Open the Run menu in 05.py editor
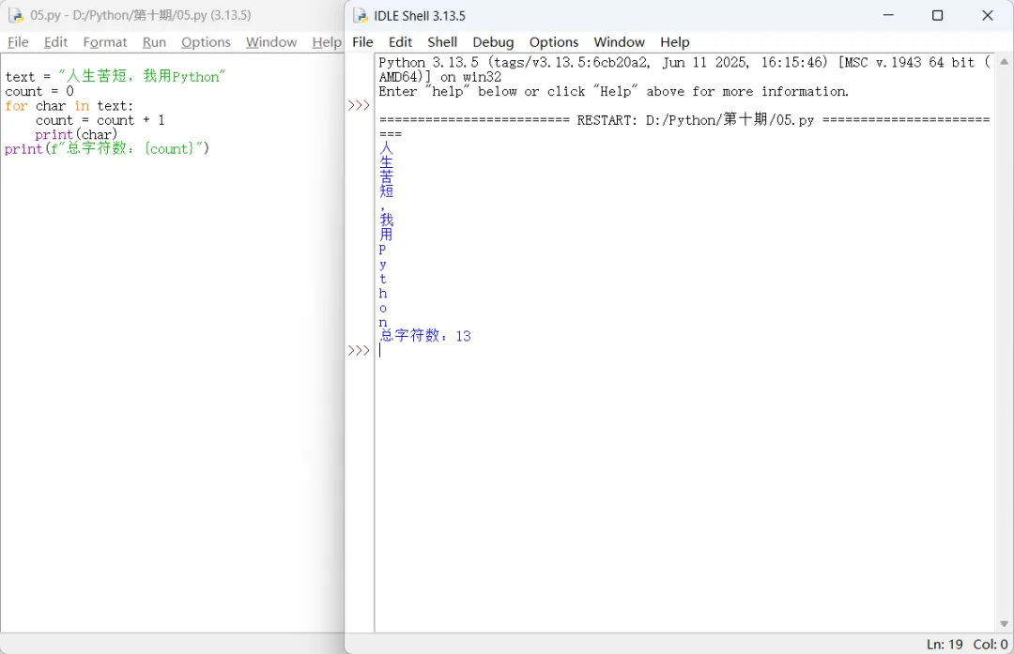 [154, 42]
